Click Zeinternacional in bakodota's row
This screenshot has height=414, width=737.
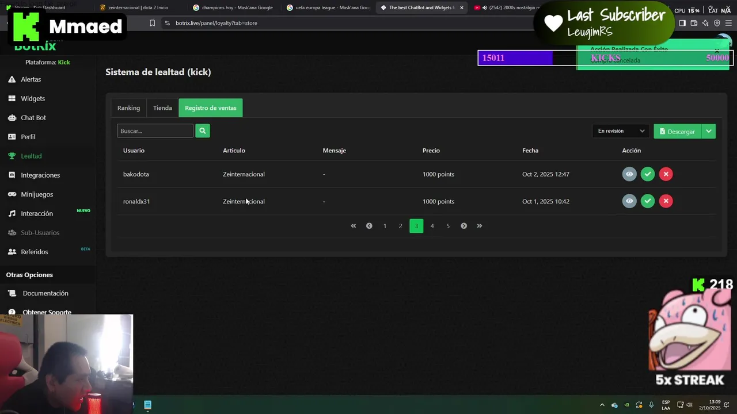click(244, 174)
